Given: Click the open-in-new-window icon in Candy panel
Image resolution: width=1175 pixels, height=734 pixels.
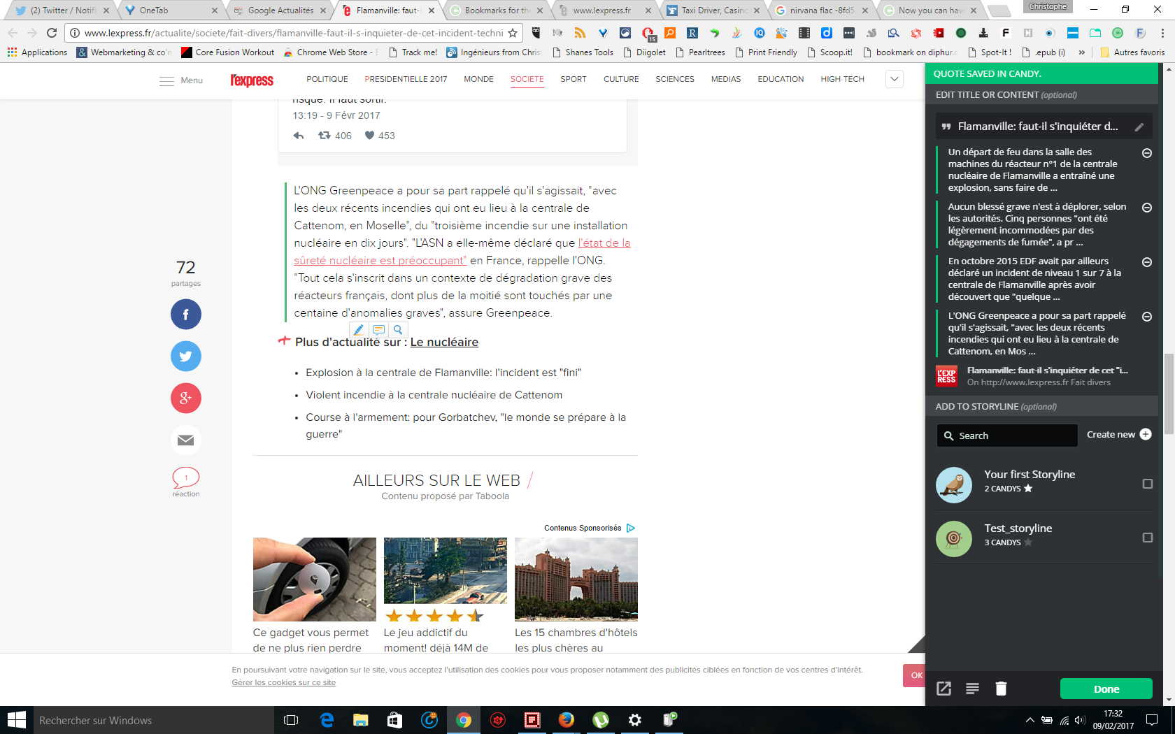Looking at the screenshot, I should 943,689.
